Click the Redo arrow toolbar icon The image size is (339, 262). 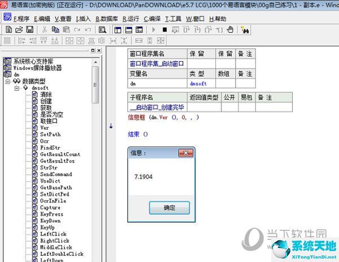(x=77, y=29)
